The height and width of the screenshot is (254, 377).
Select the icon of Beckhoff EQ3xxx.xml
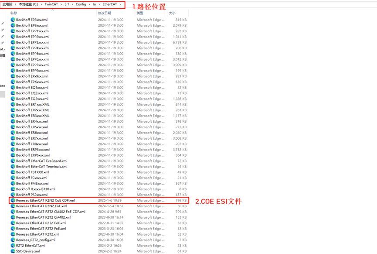click(13, 99)
